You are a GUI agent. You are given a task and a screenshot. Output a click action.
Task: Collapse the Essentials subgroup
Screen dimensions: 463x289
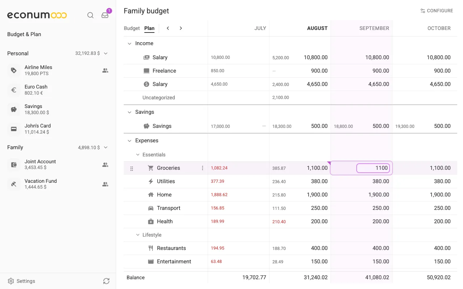click(x=137, y=155)
